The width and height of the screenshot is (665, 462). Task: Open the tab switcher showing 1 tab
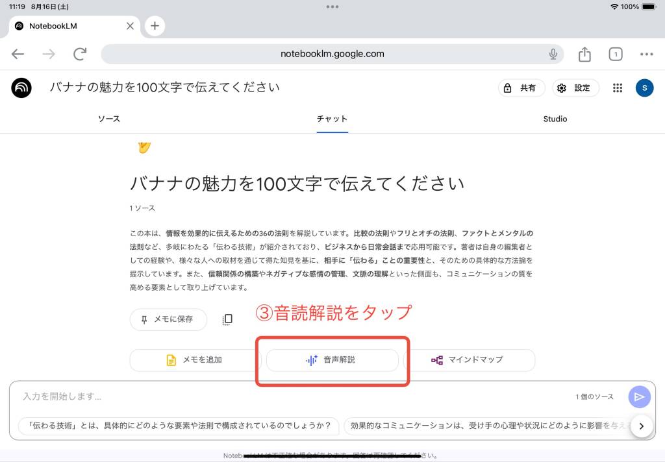(x=616, y=55)
